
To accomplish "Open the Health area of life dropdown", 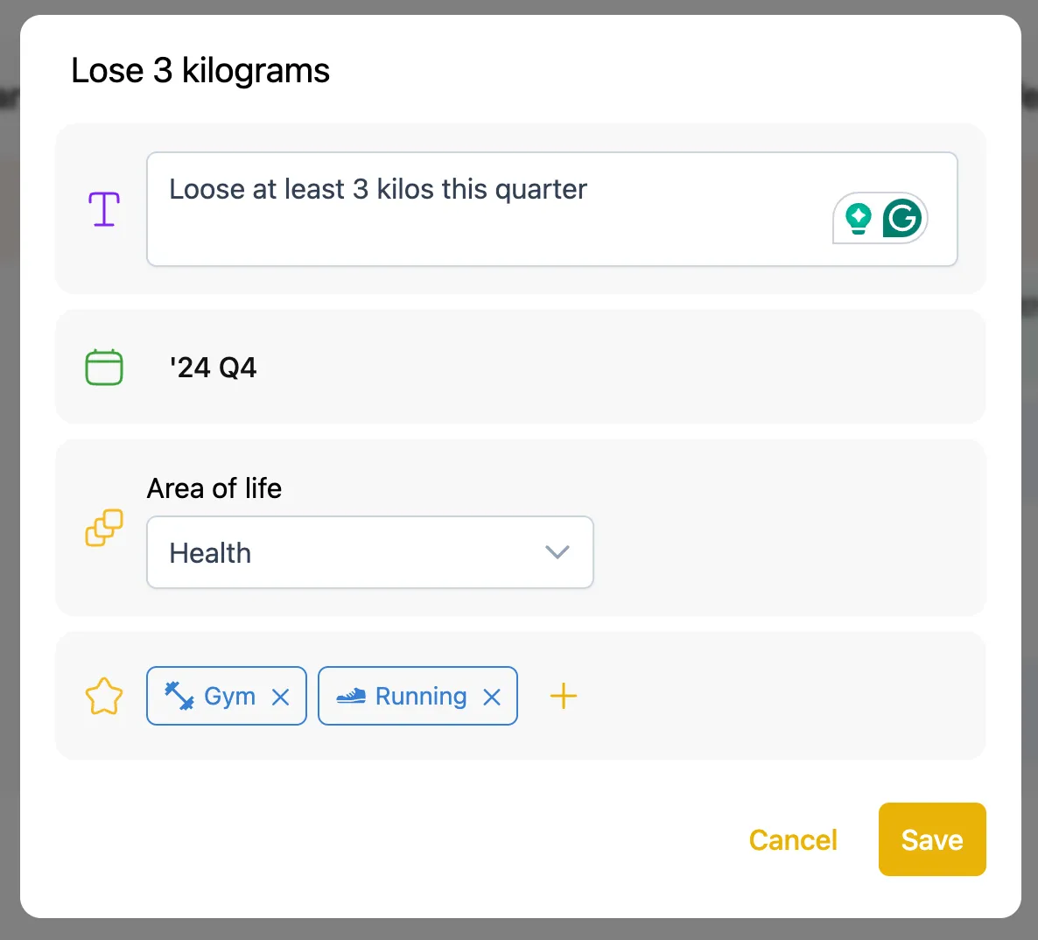I will tap(369, 552).
